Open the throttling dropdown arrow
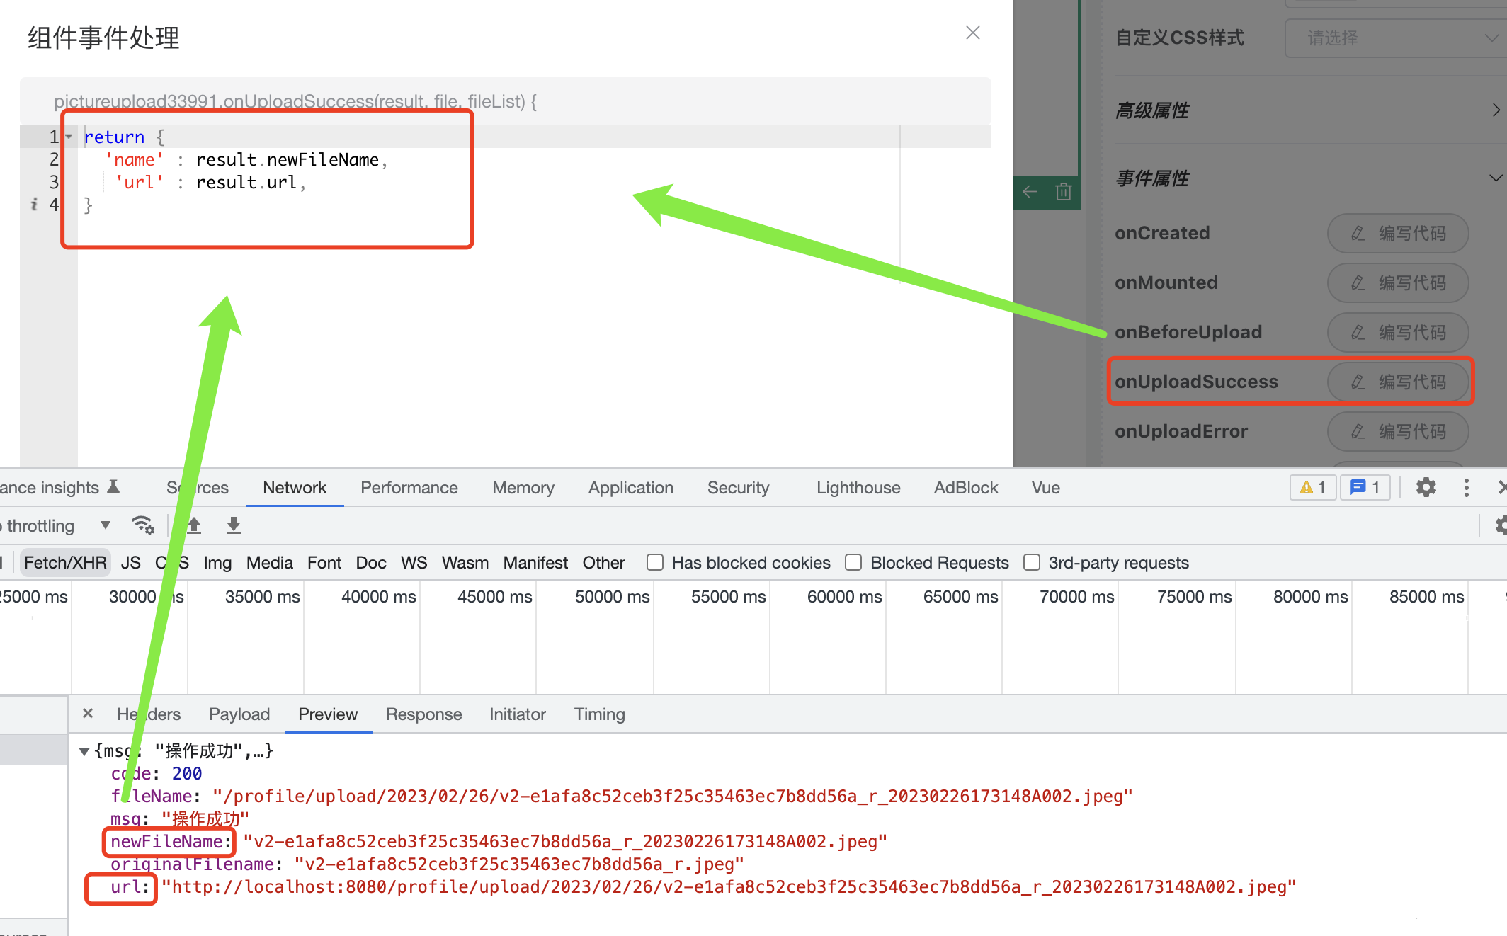The height and width of the screenshot is (936, 1507). pyautogui.click(x=106, y=525)
